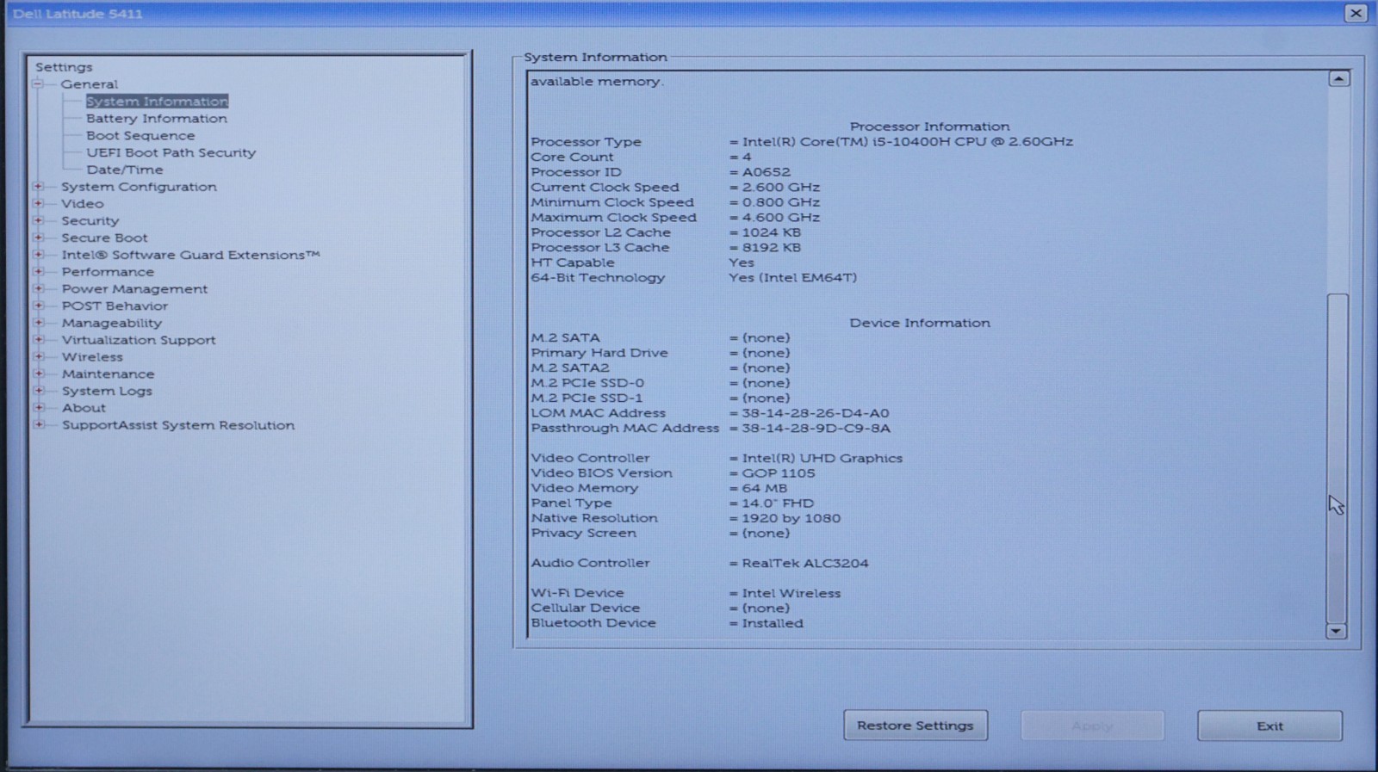The width and height of the screenshot is (1378, 772).
Task: Expand the Performance node
Action: click(38, 272)
